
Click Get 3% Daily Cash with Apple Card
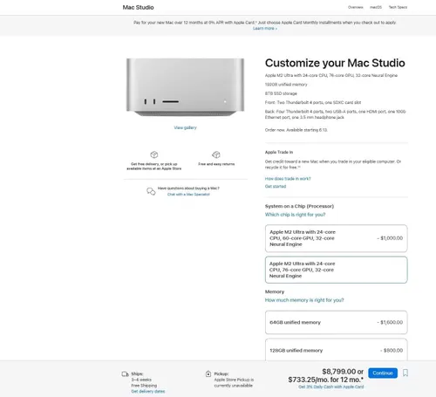(330, 387)
